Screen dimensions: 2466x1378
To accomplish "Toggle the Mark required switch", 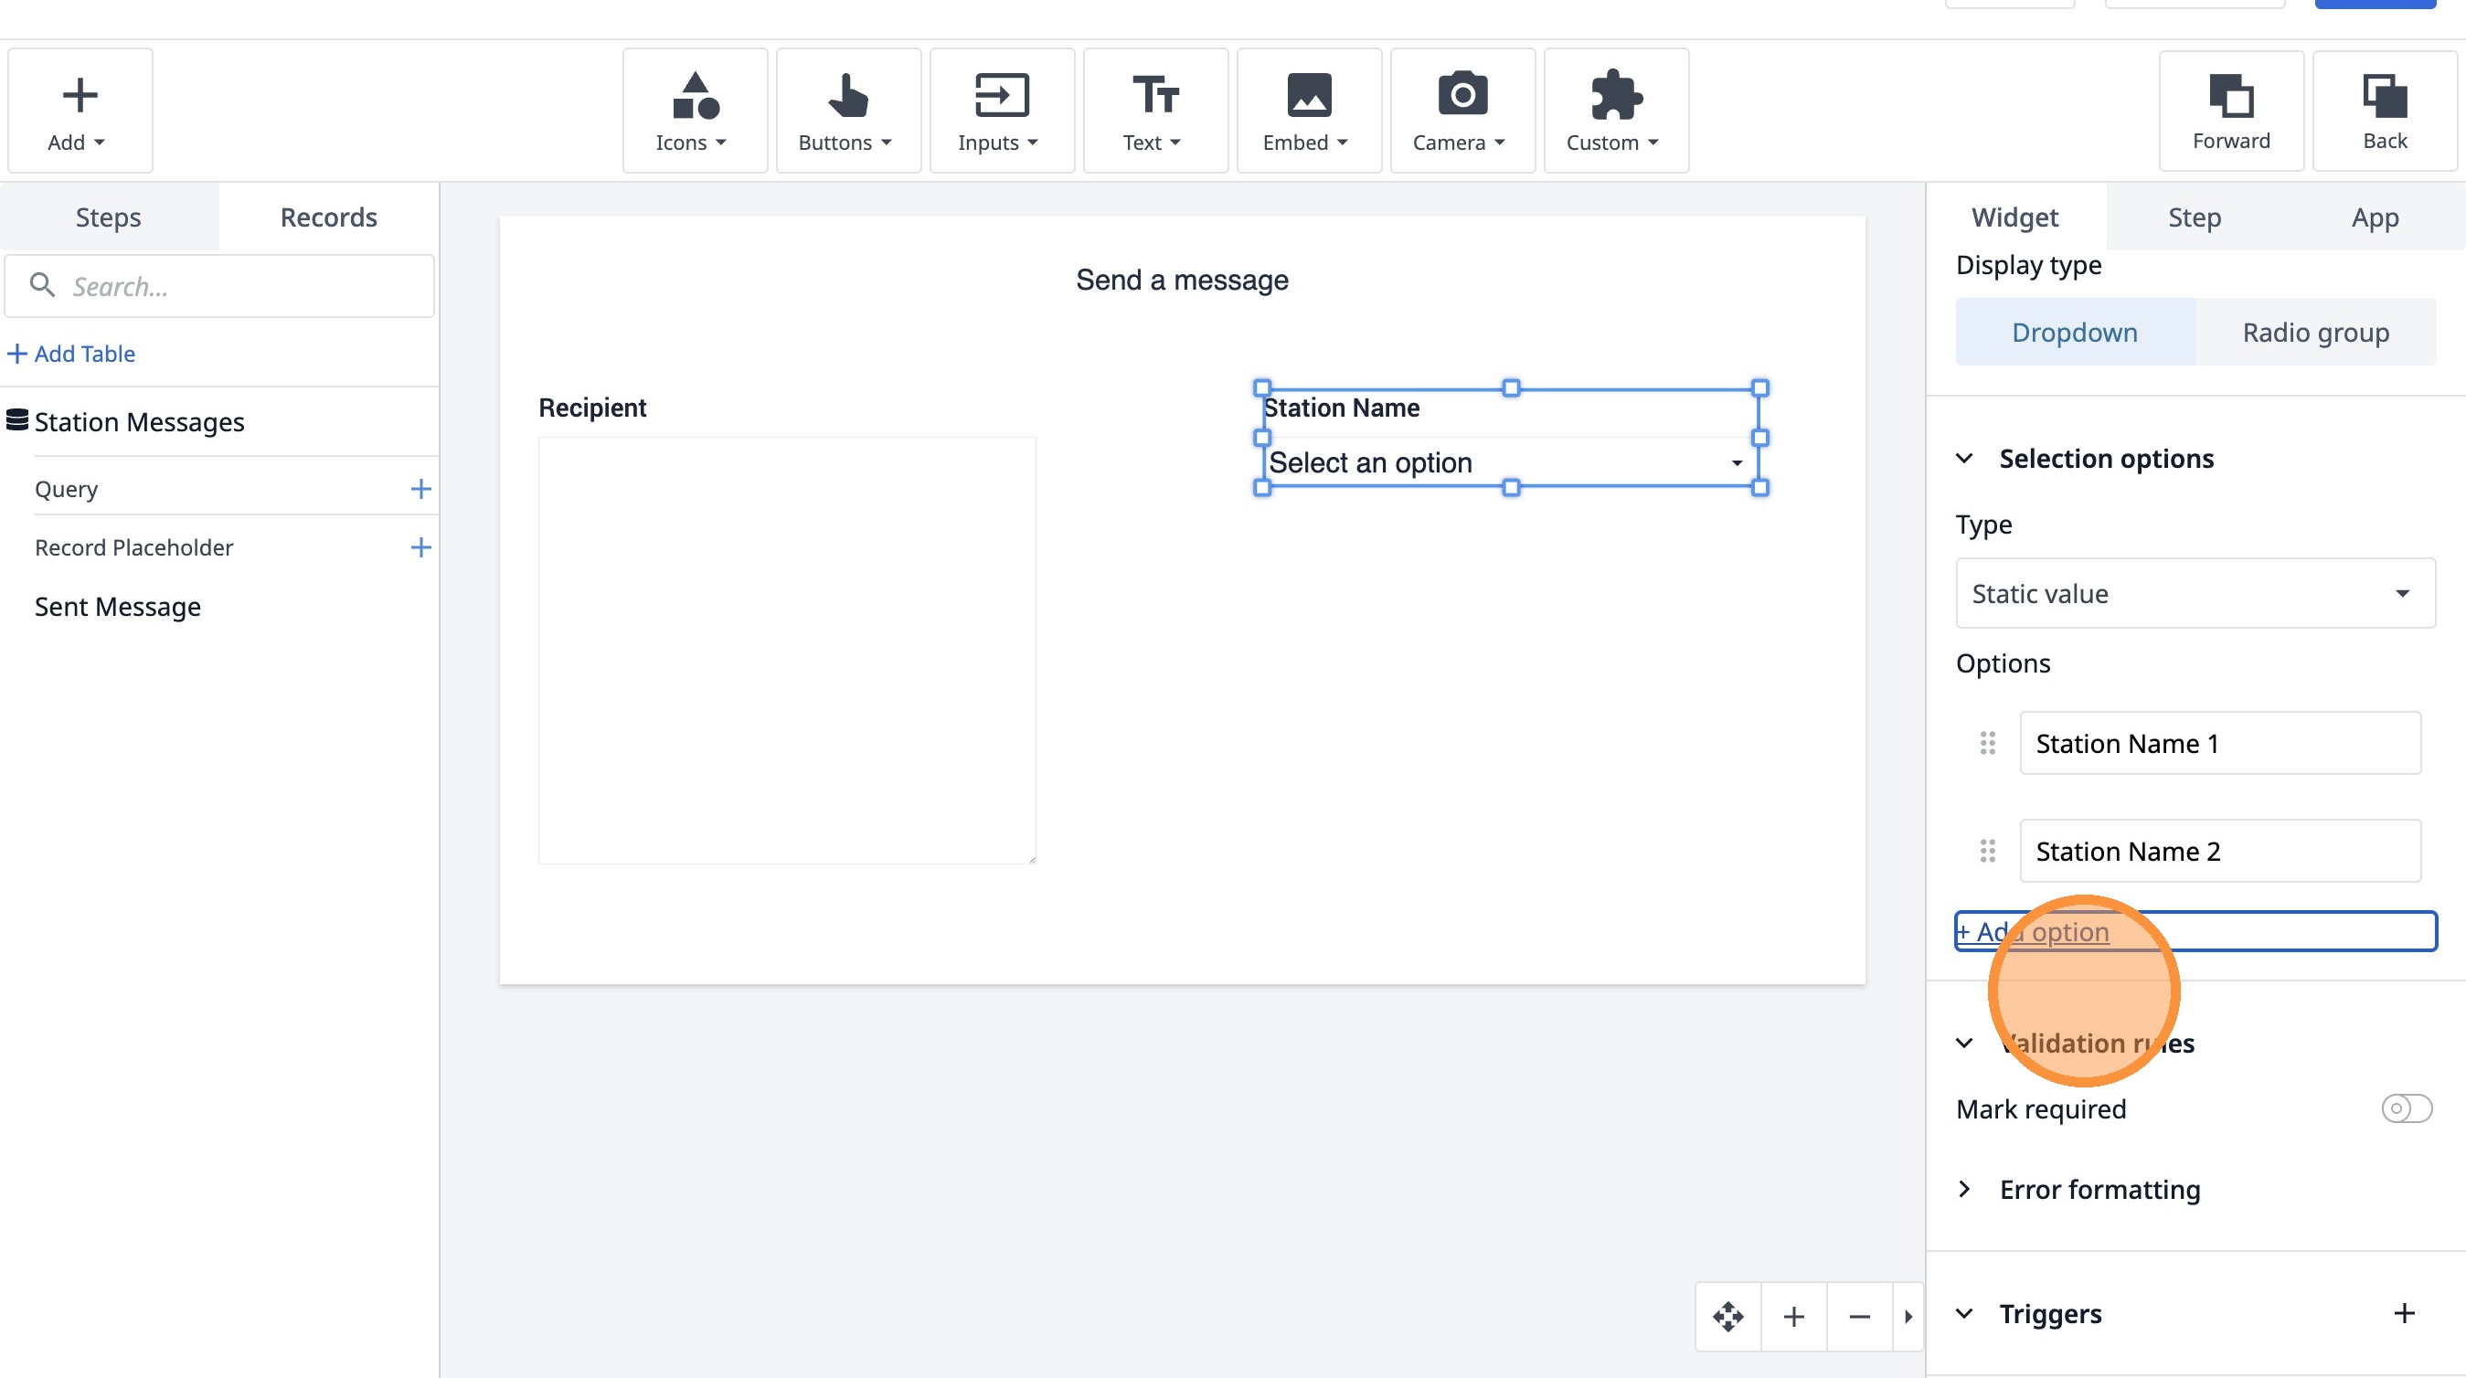I will pos(2406,1108).
